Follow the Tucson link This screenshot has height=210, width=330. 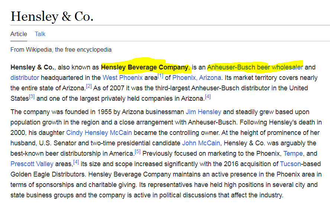point(291,164)
